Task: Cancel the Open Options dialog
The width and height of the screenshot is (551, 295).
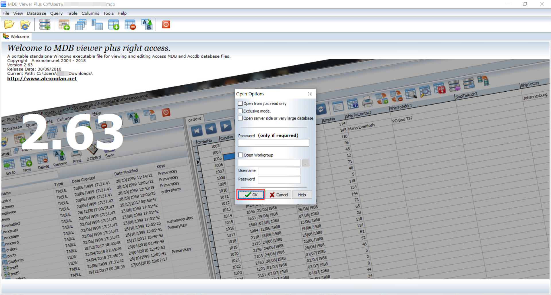Action: [278, 195]
